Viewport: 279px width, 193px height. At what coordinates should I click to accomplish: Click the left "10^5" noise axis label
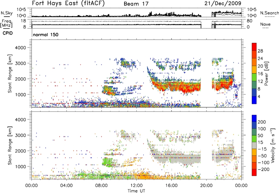tap(21, 9)
